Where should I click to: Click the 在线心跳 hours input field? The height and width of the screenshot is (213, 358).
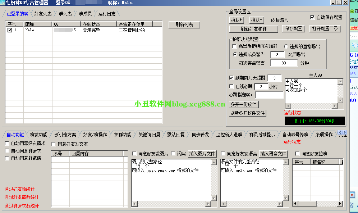(261, 87)
